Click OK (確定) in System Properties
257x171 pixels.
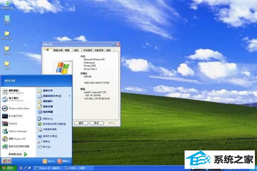[x=81, y=123]
